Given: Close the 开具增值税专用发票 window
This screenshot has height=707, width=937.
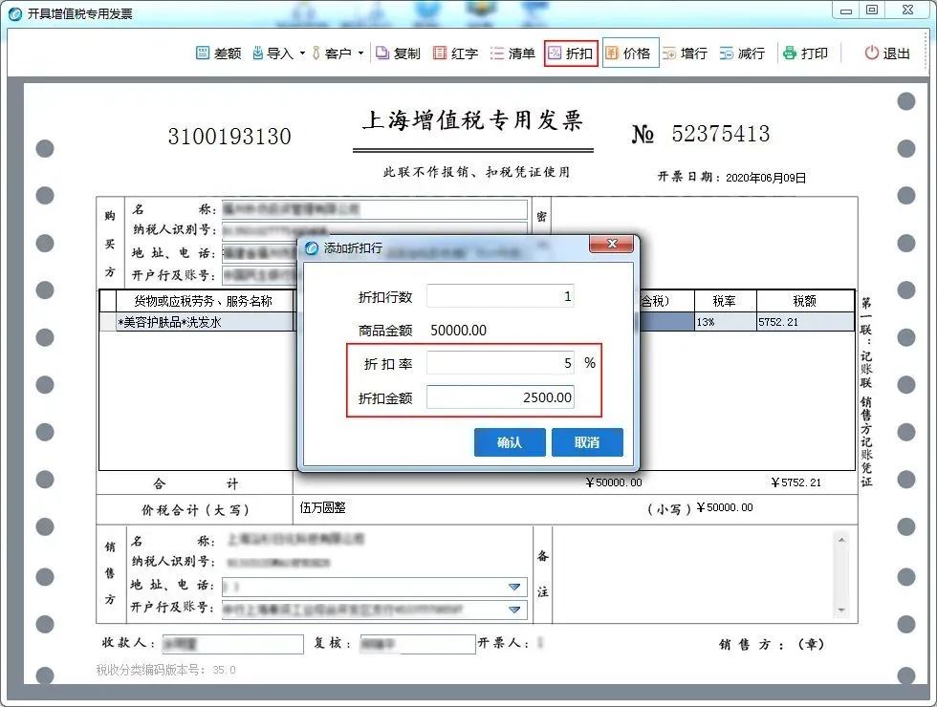Looking at the screenshot, I should (907, 11).
